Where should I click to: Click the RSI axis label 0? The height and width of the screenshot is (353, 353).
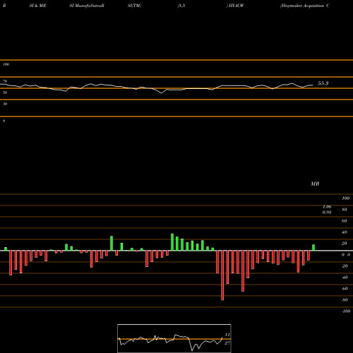[x=4, y=121]
